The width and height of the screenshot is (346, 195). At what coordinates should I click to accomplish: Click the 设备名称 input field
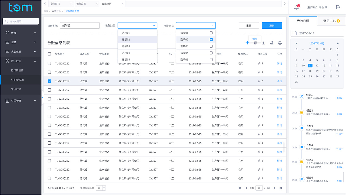80,25
